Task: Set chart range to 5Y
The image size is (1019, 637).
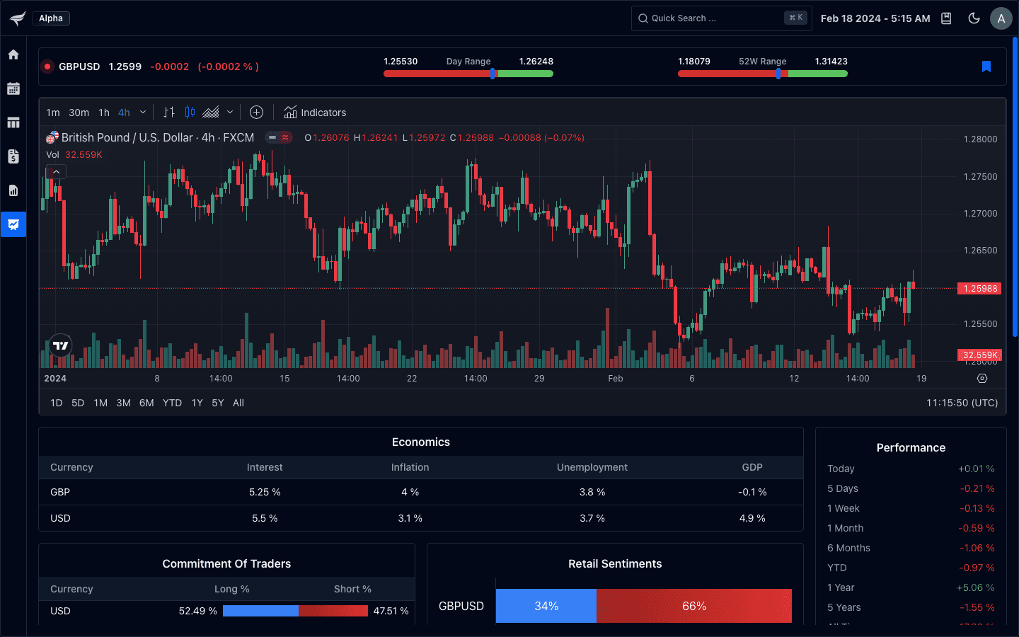Action: tap(218, 403)
